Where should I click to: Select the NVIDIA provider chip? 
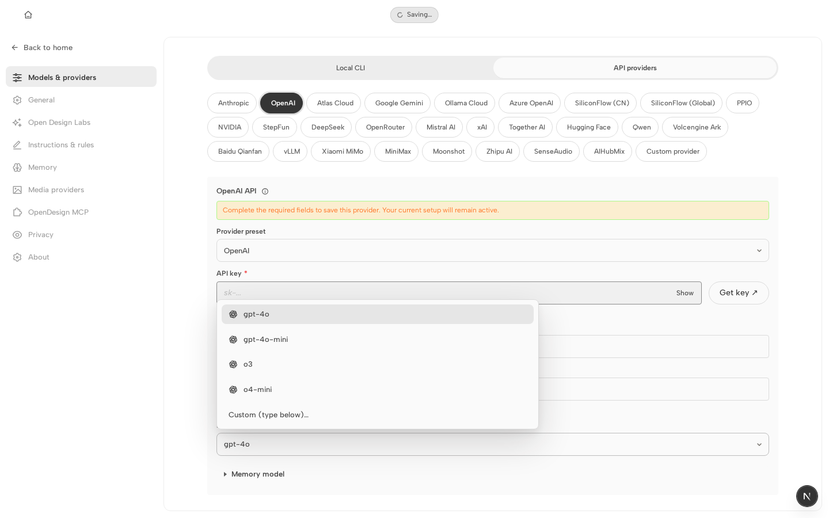coord(228,127)
